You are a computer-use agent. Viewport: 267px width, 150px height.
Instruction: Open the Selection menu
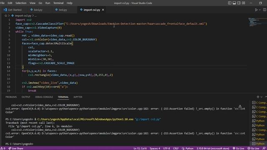(21, 3)
